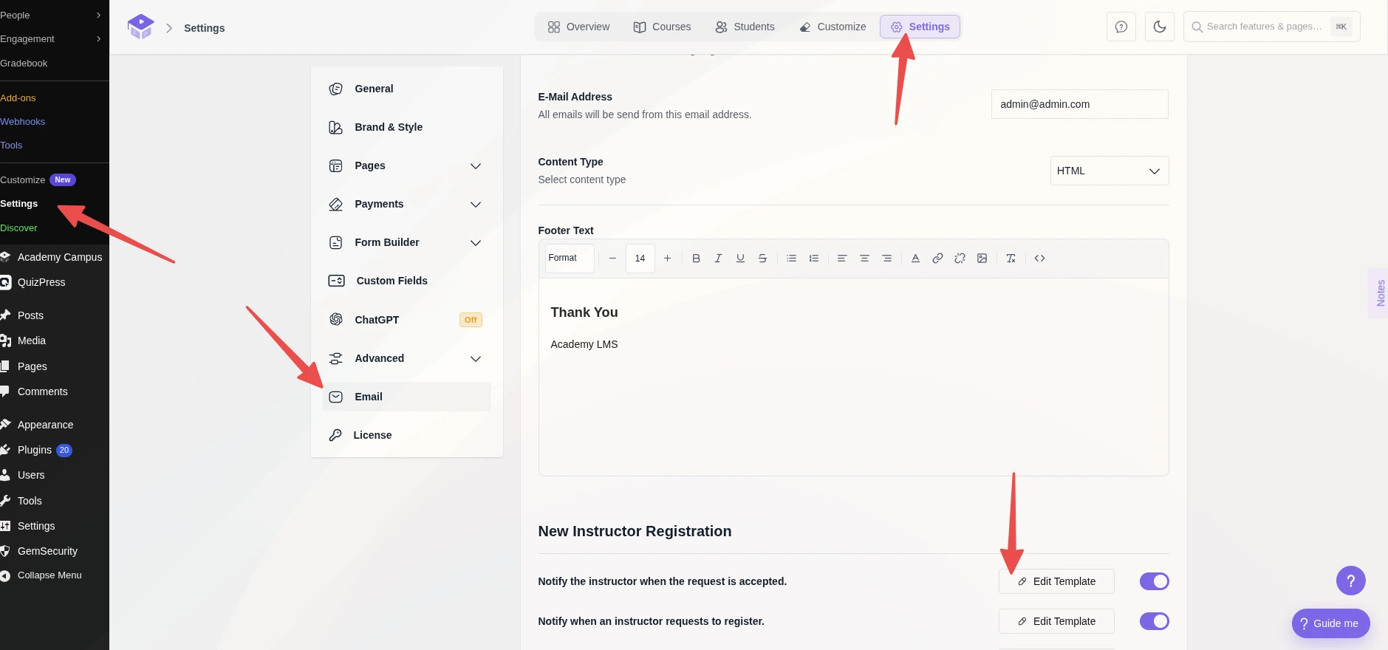
Task: Switch to the Customize tab
Action: 833,27
